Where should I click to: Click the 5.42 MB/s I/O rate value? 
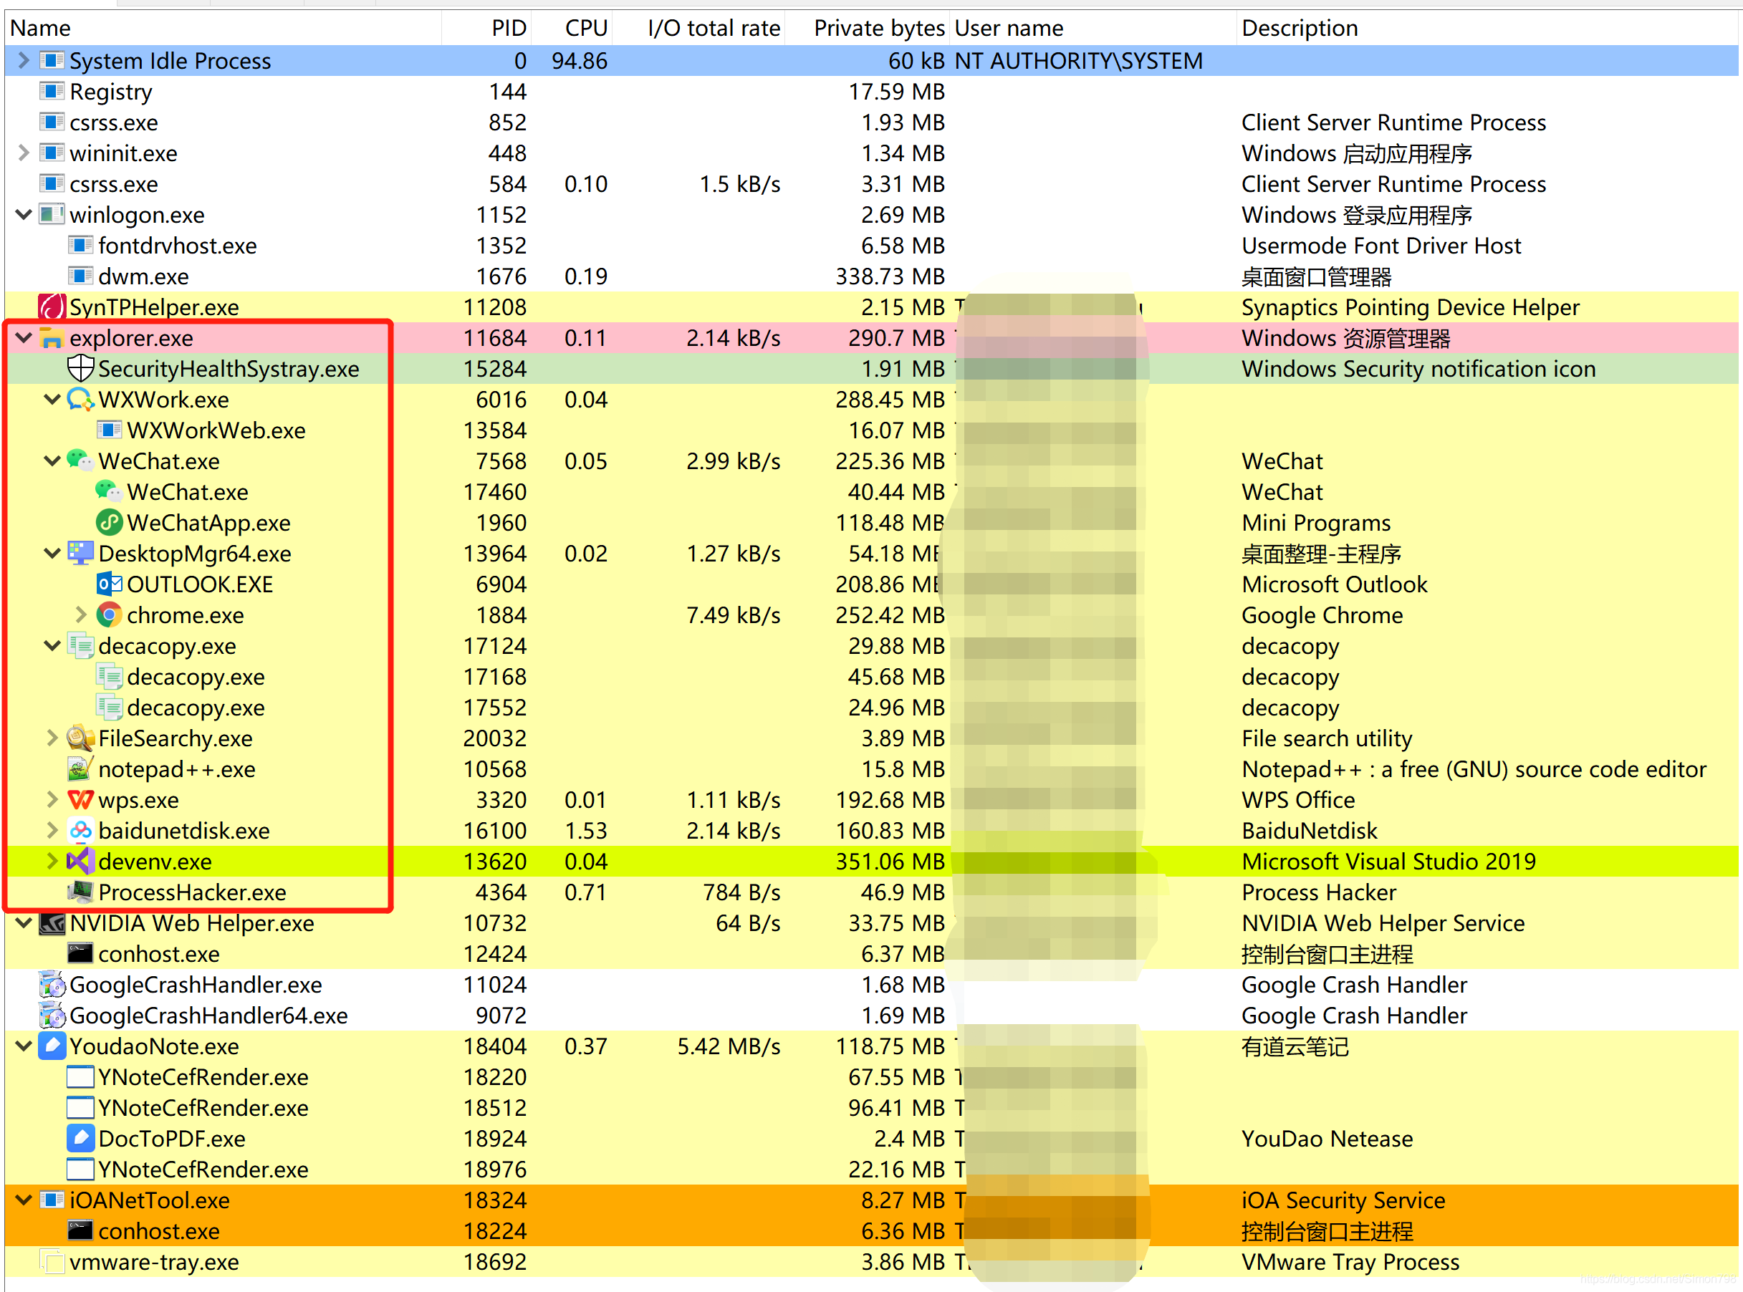click(729, 1046)
